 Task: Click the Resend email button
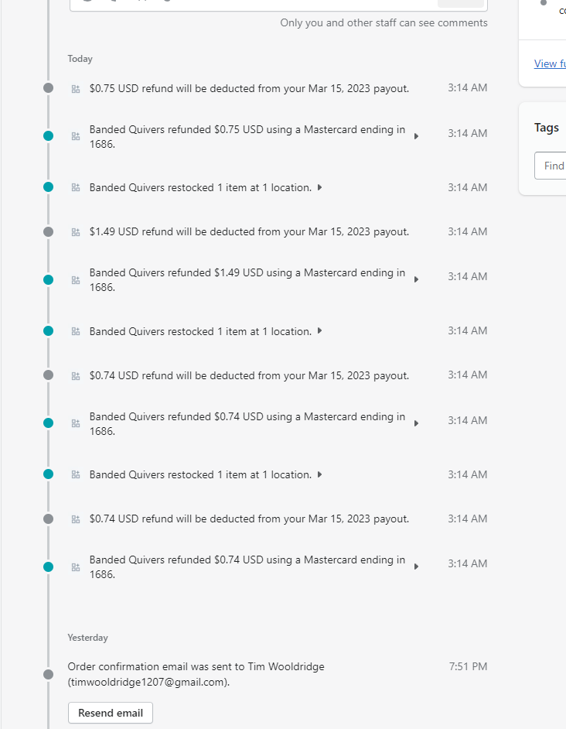coord(111,713)
